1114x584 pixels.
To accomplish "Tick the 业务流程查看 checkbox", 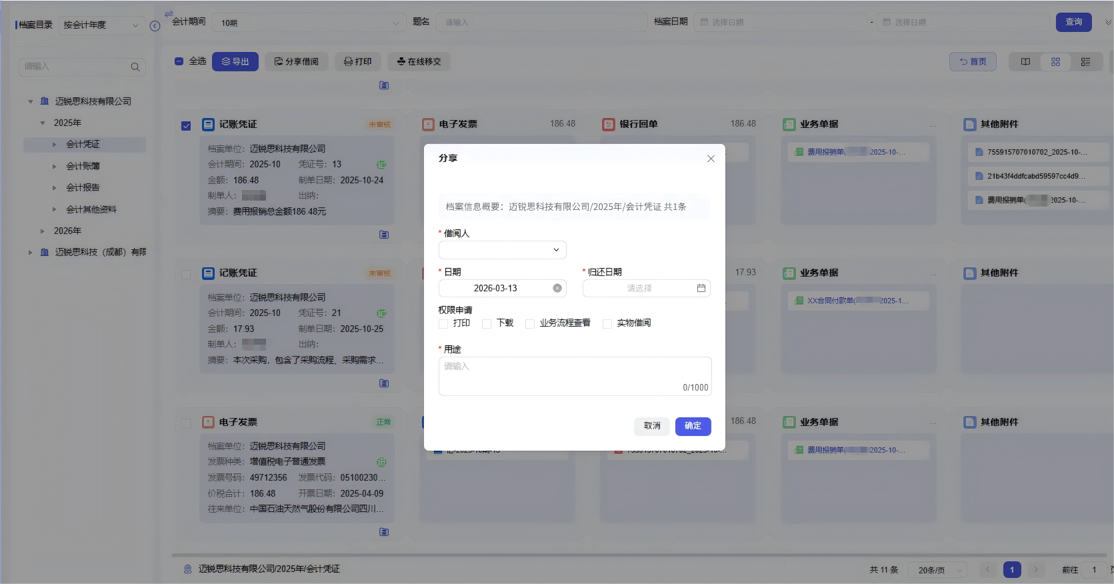I will coord(530,324).
